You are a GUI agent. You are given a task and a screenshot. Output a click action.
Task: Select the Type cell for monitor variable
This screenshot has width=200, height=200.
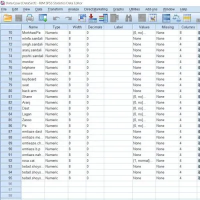point(56,62)
